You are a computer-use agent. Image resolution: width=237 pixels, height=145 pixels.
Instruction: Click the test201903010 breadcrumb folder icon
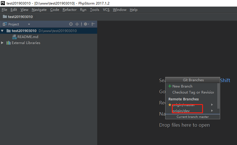[5, 17]
